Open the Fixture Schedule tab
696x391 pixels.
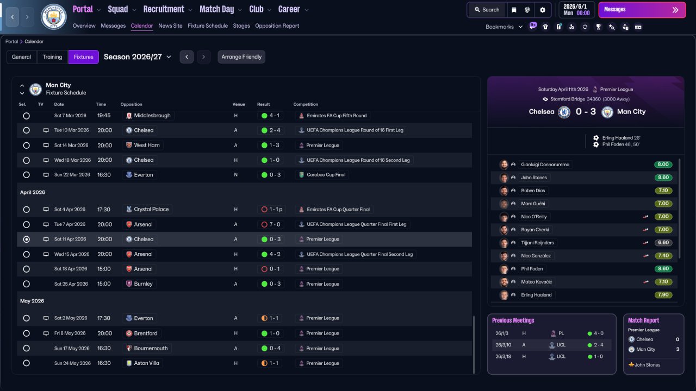click(x=208, y=26)
